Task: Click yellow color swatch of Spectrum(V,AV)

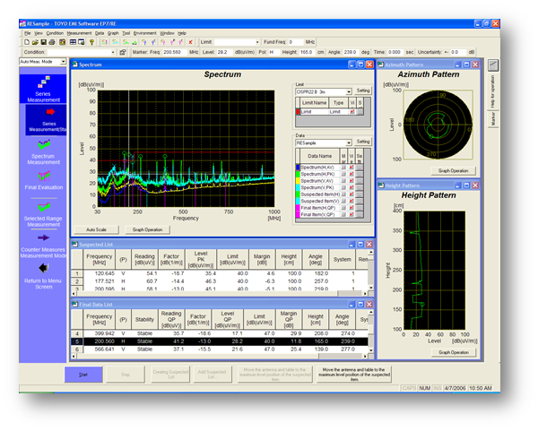Action: point(298,181)
